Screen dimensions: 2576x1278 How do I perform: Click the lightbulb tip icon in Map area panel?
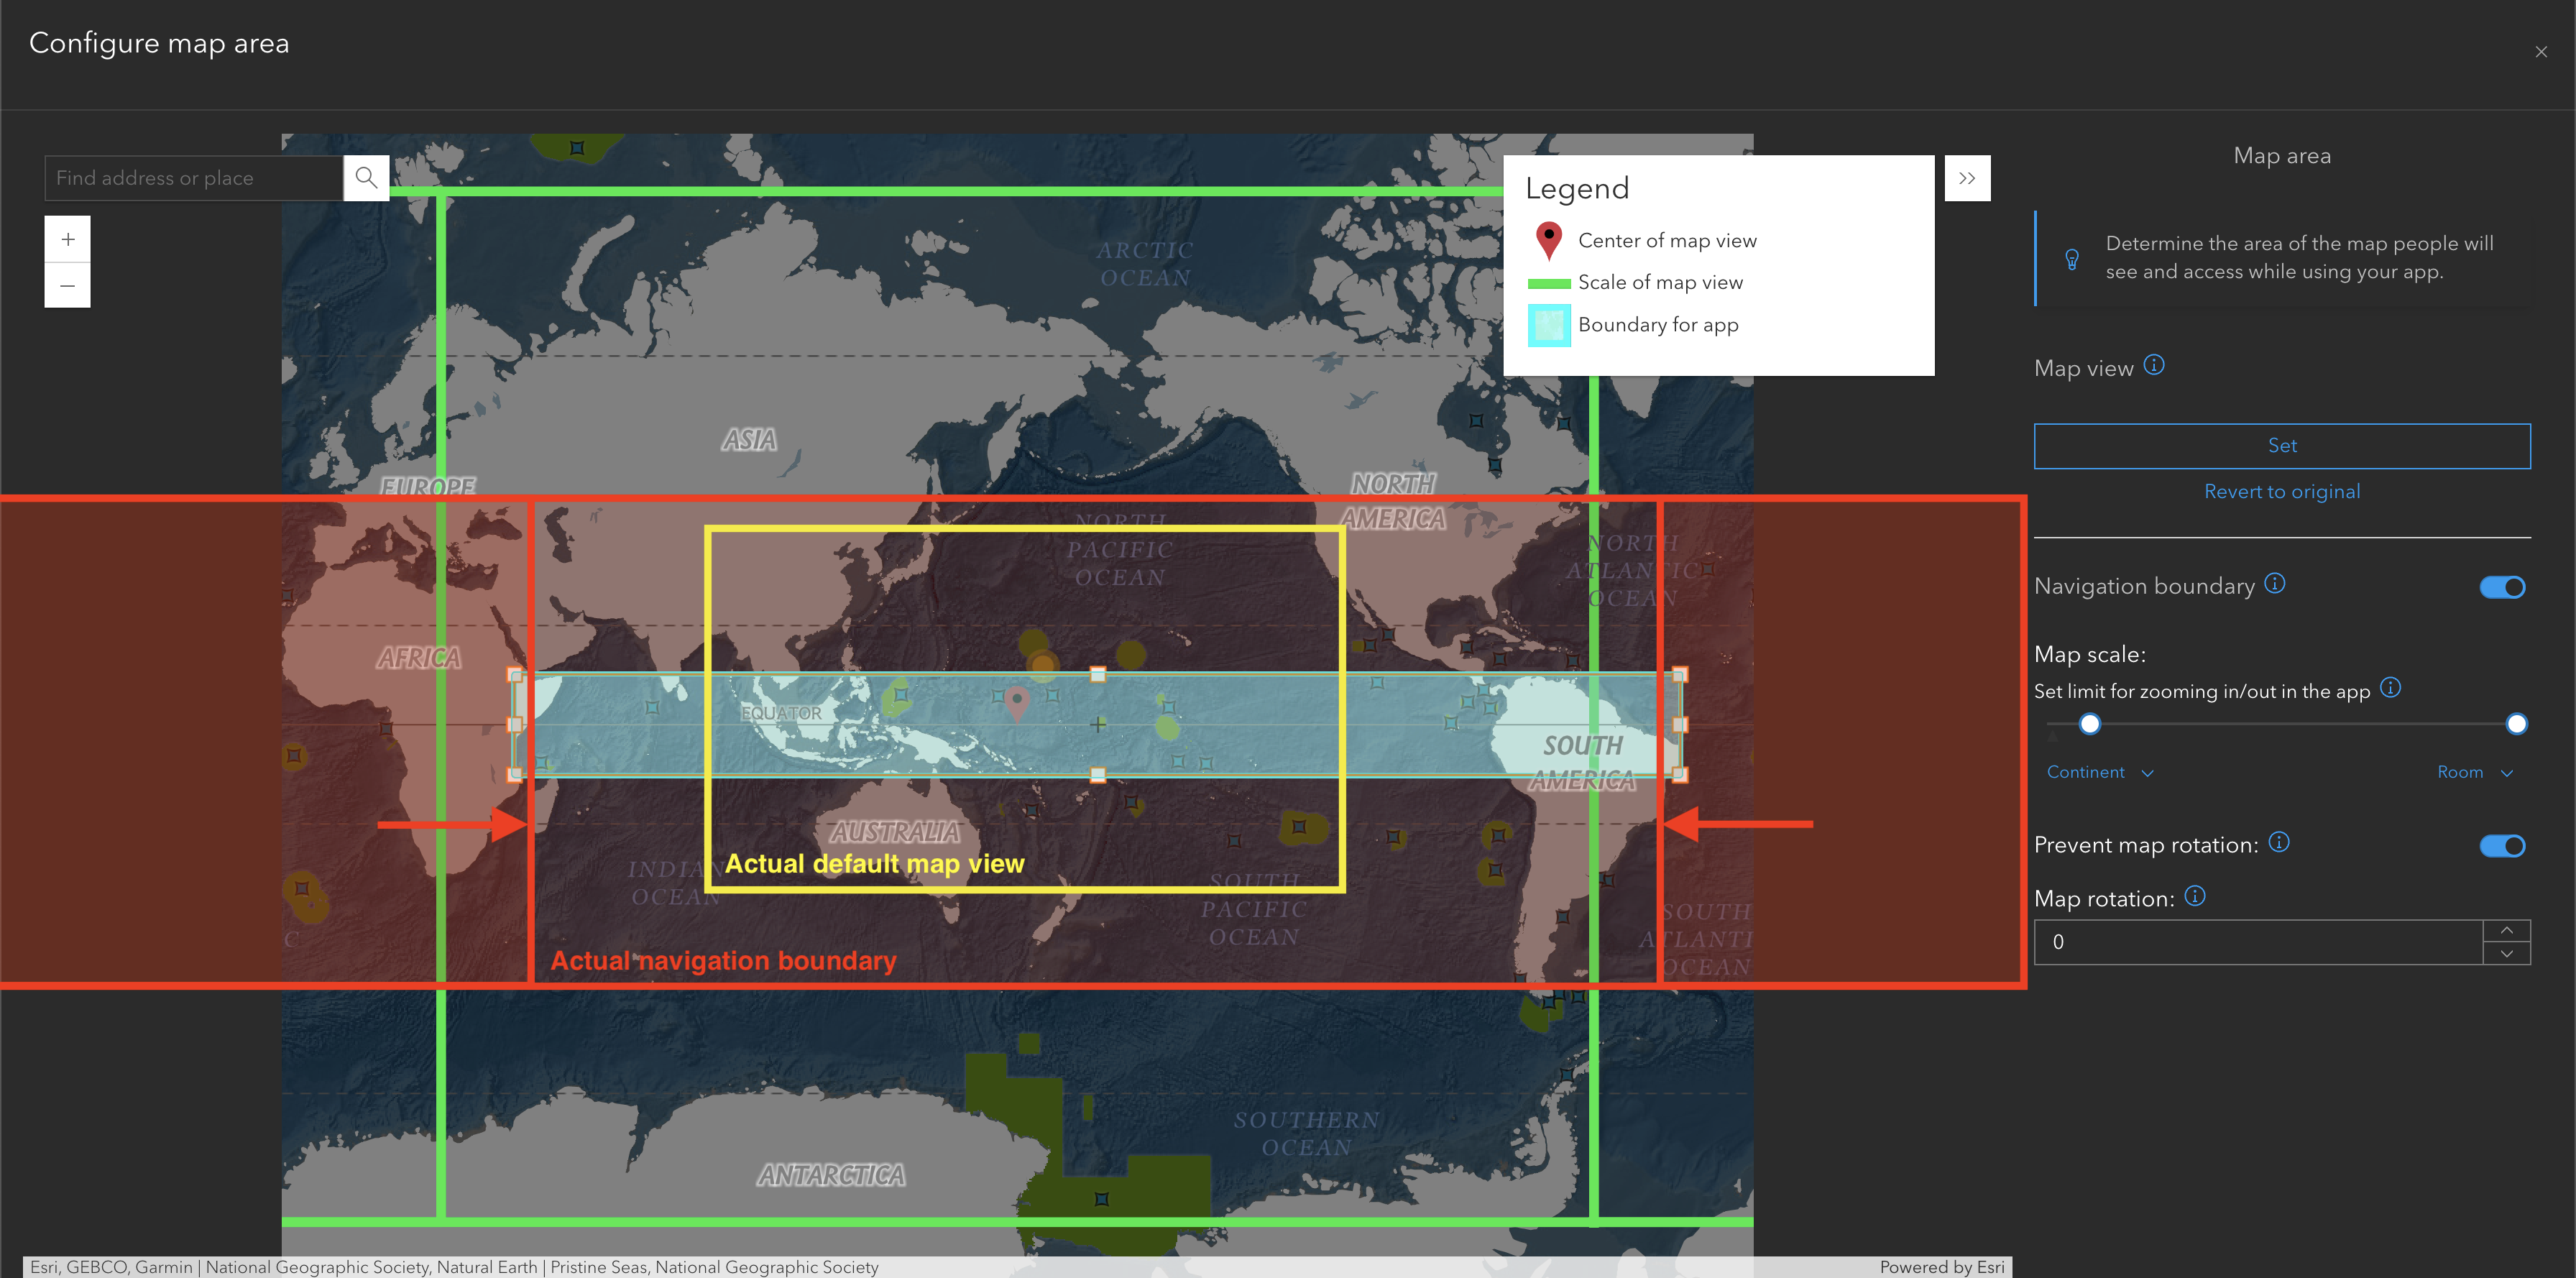point(2072,259)
